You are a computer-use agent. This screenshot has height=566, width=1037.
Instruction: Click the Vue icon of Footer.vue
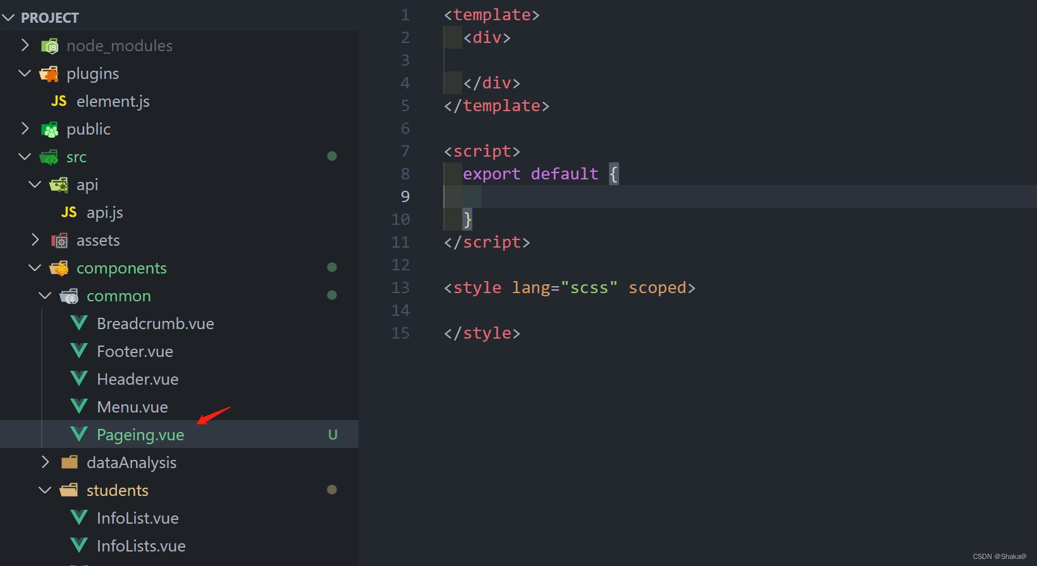[79, 351]
